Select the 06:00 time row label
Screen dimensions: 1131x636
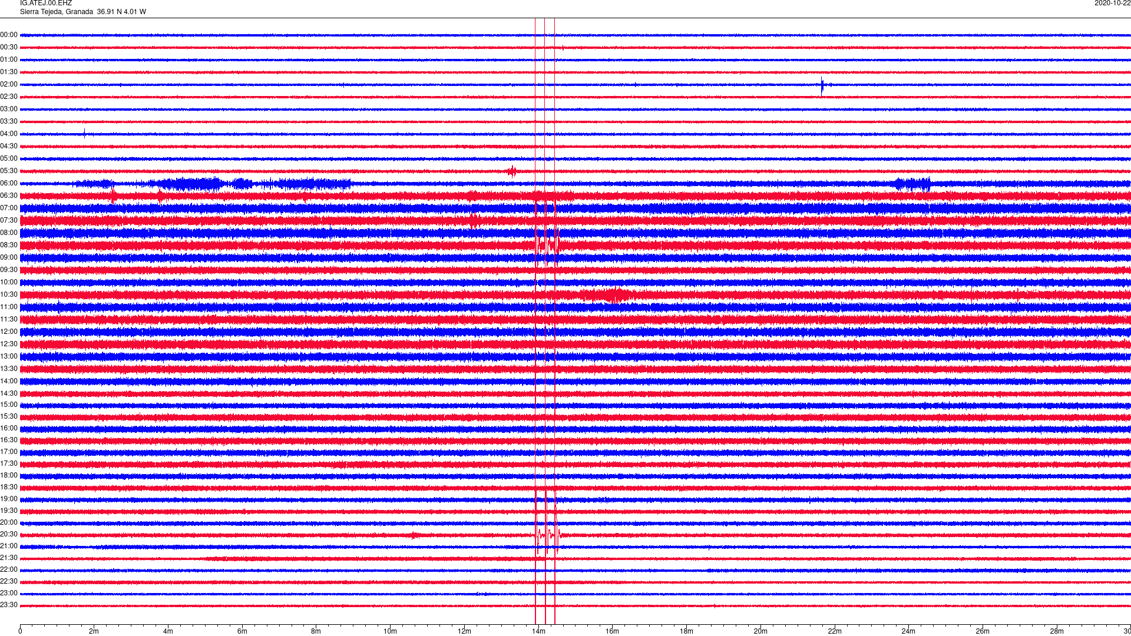[x=9, y=184]
